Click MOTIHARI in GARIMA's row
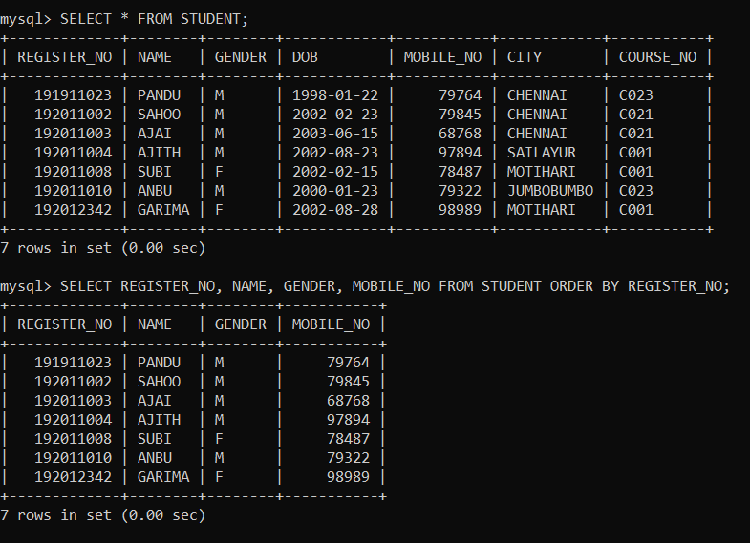Image resolution: width=750 pixels, height=543 pixels. point(542,210)
